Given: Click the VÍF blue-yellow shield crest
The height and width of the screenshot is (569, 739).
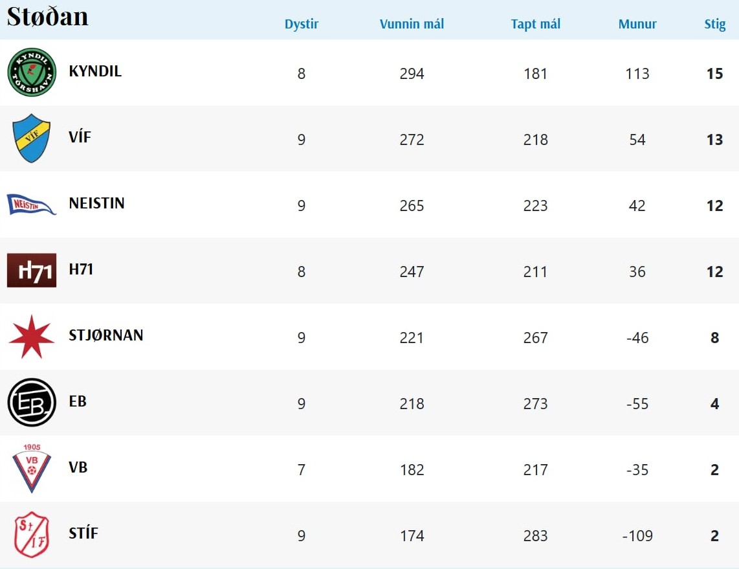Looking at the screenshot, I should [32, 138].
